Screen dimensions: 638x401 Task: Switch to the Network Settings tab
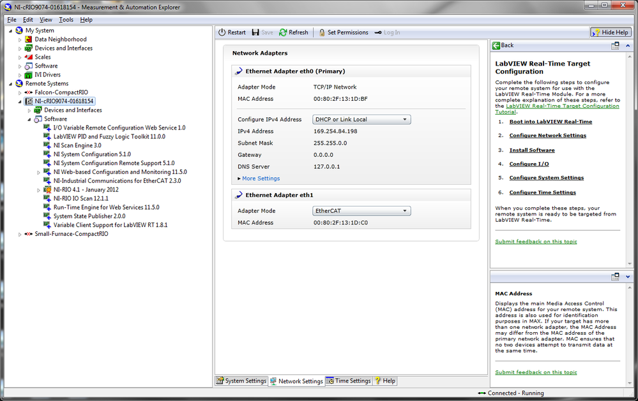(x=296, y=381)
